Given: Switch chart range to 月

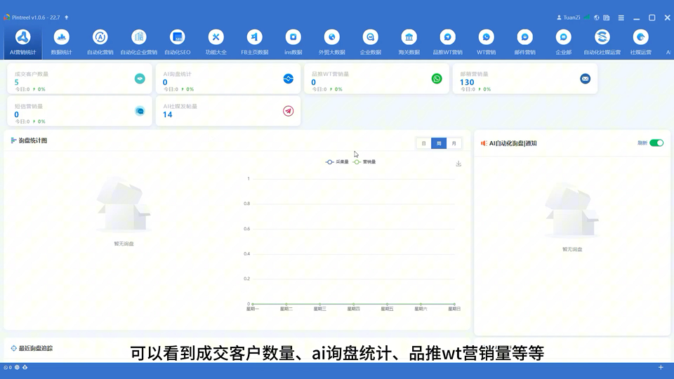Looking at the screenshot, I should pos(454,143).
